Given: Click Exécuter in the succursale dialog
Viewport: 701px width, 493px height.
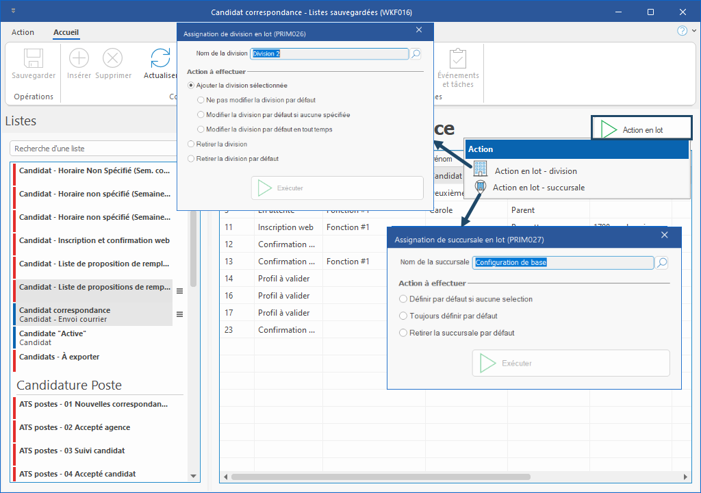Looking at the screenshot, I should (x=570, y=363).
